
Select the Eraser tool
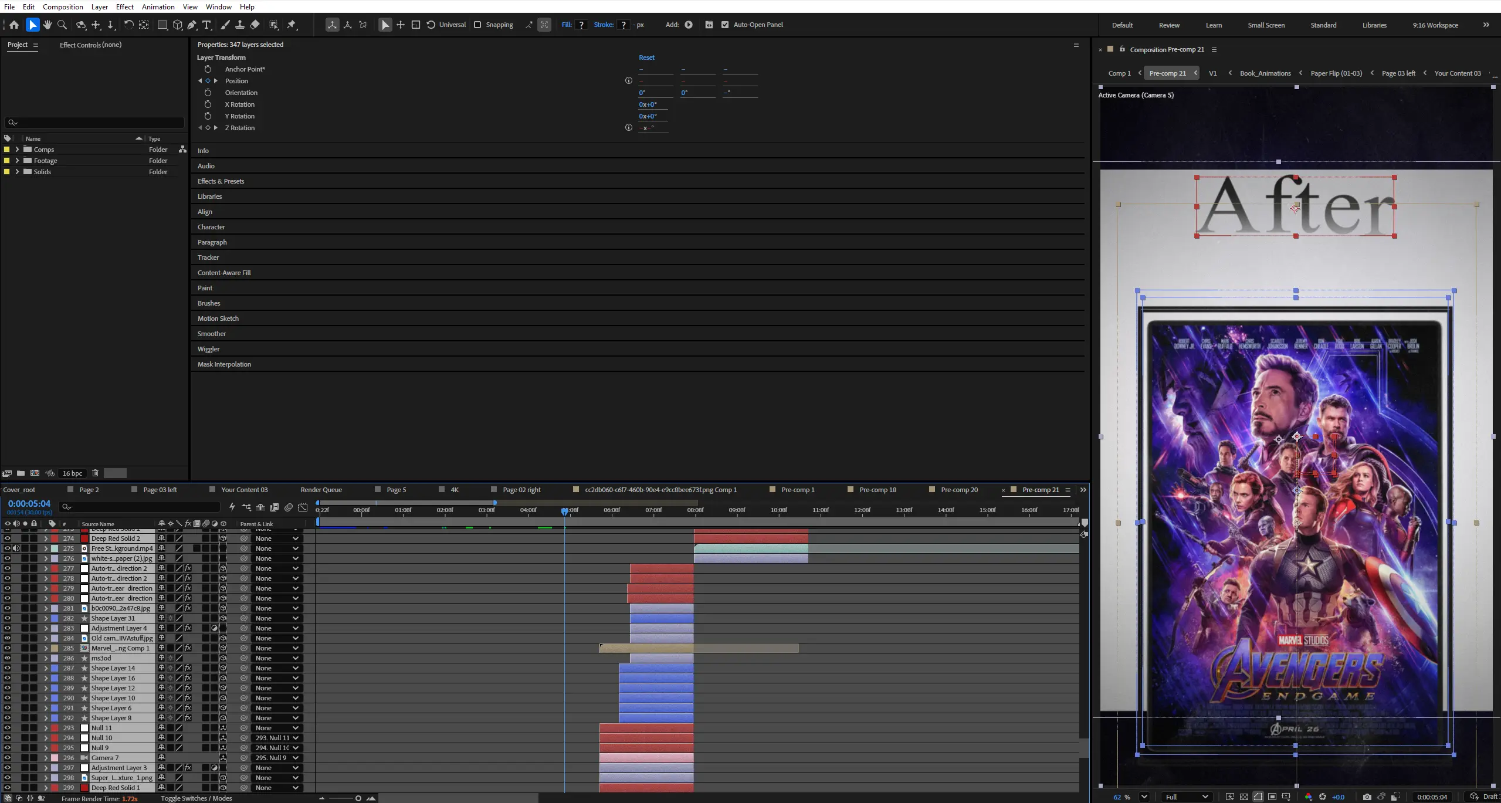(x=255, y=25)
